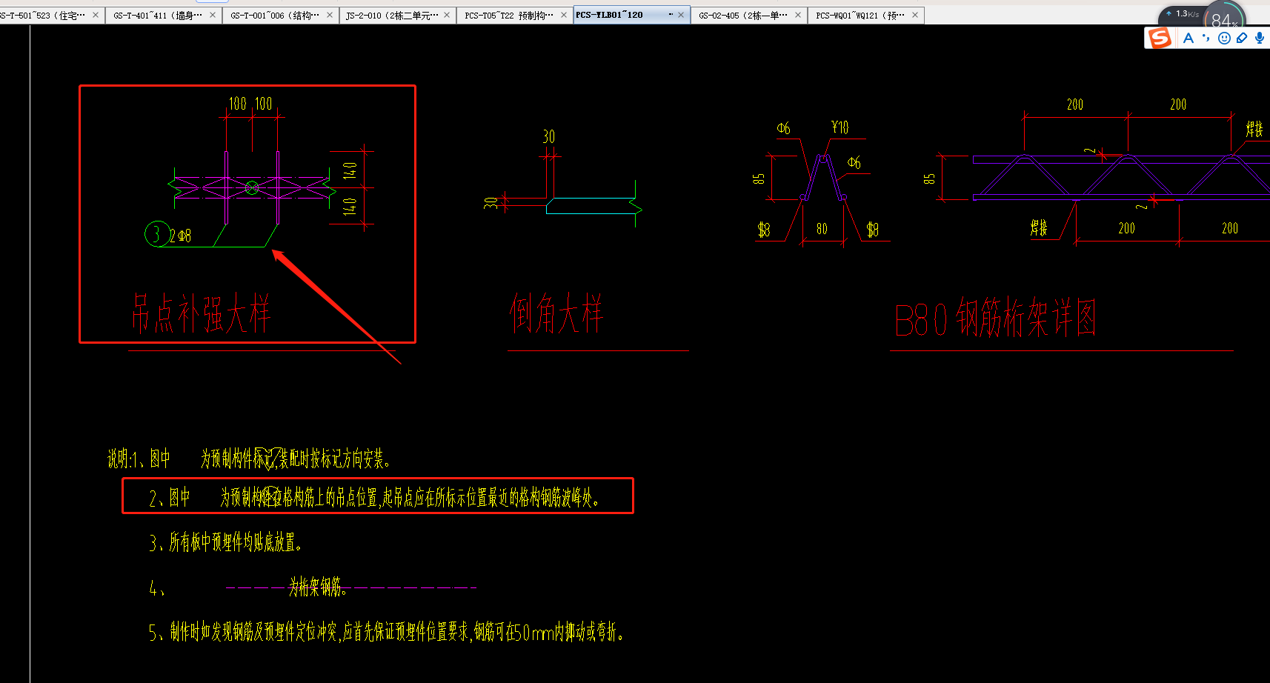The height and width of the screenshot is (683, 1270).
Task: Close the PCS-WQ01~WQ121 tab
Action: click(915, 15)
